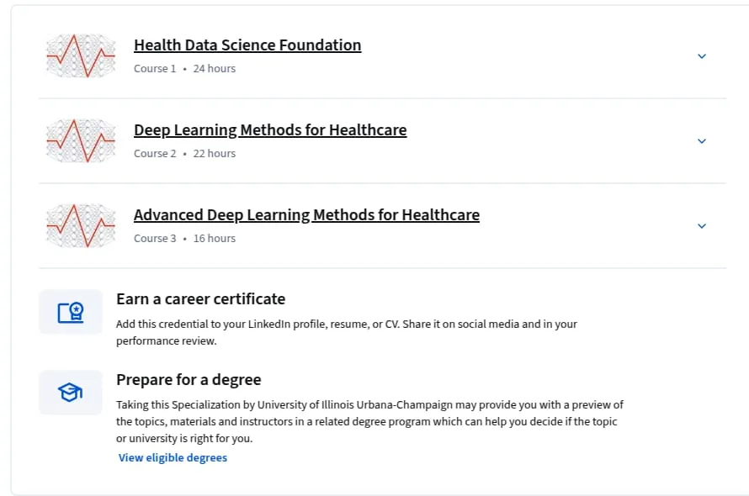Click the 16 hours duration text
Screen dimensions: 749x496
[215, 239]
